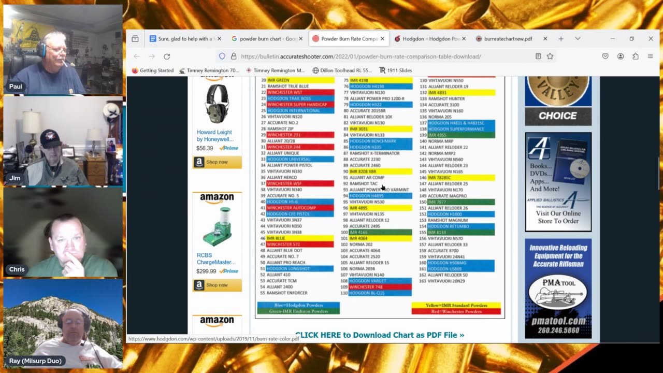The image size is (663, 373).
Task: Click the Red=Winchester Powders legend swatch
Action: coord(456,311)
